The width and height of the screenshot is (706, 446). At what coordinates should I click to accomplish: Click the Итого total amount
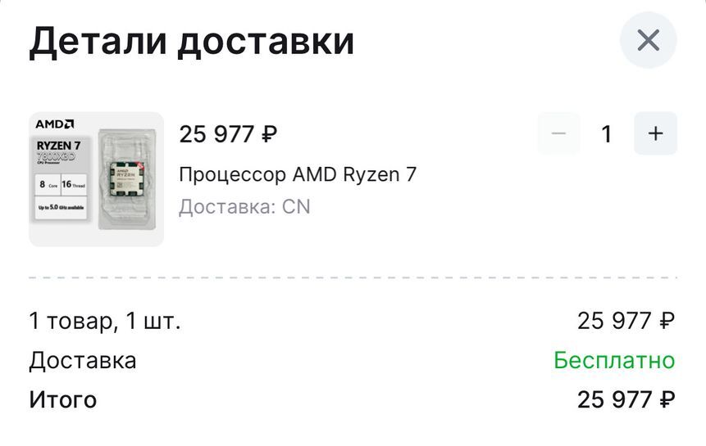(626, 400)
